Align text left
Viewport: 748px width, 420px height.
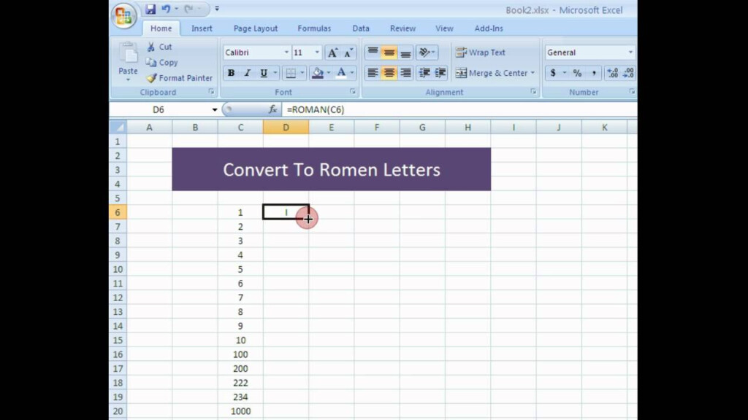373,73
